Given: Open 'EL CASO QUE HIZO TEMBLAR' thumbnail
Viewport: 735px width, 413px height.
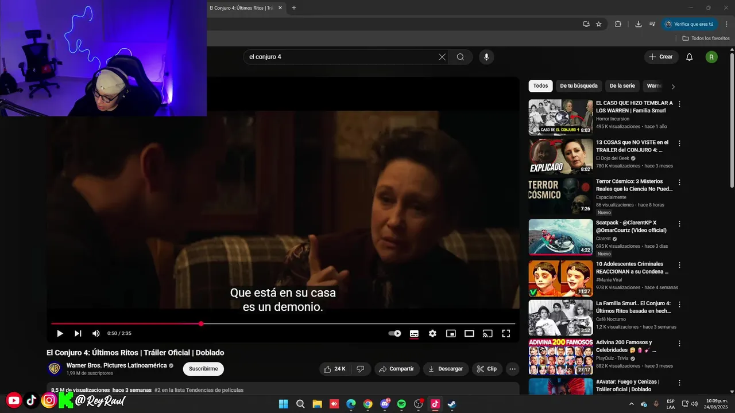Looking at the screenshot, I should pyautogui.click(x=560, y=118).
